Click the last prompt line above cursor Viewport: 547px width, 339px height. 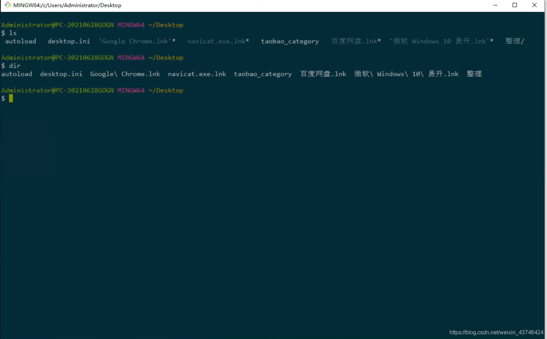point(92,90)
